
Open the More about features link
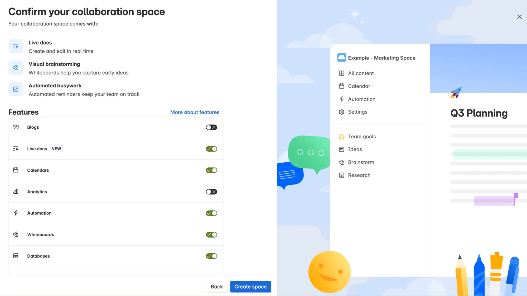[195, 112]
